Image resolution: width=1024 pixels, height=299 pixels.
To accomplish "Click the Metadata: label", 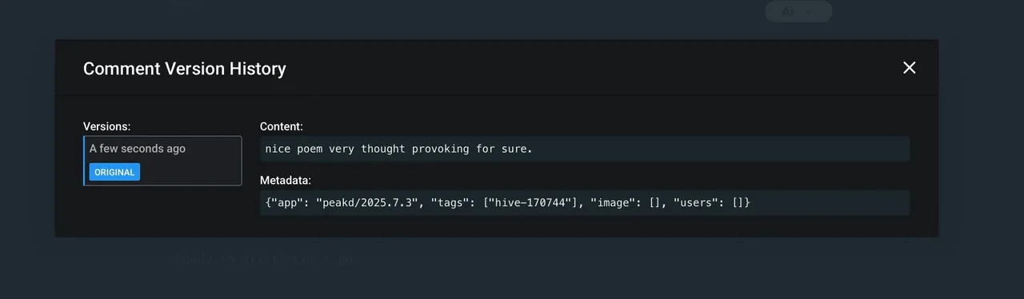I will click(x=286, y=181).
